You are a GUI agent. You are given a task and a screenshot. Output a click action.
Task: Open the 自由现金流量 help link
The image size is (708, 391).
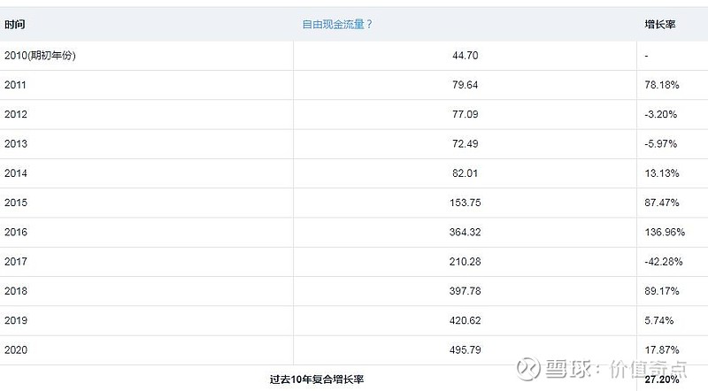[x=337, y=25]
